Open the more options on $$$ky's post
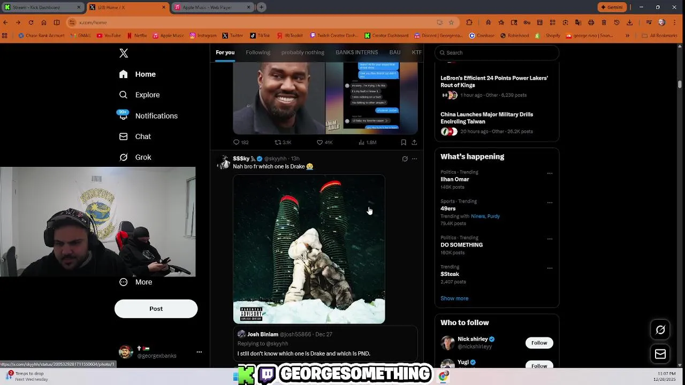Screen dimensions: 685x385 (414, 159)
